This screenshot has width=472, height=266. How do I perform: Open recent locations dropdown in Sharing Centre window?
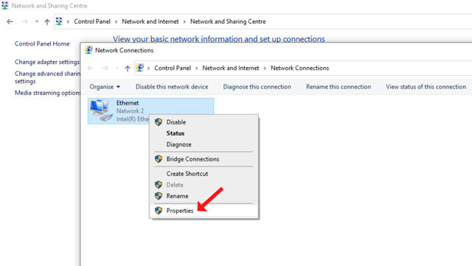[36, 21]
